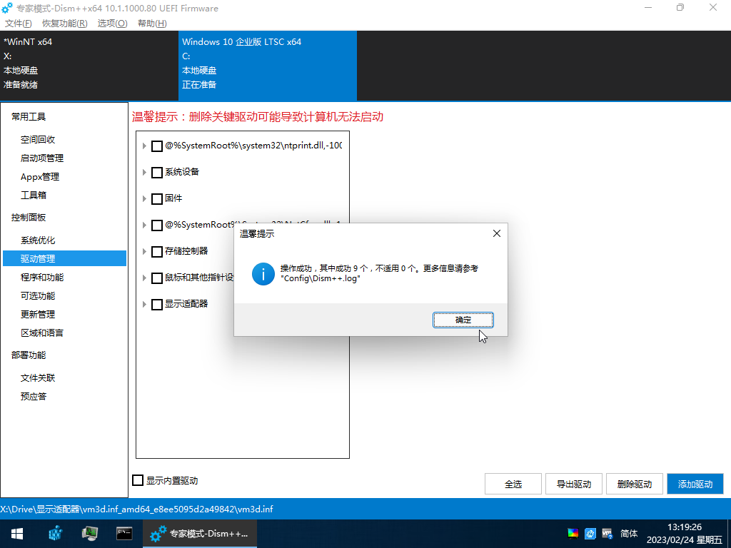Open the blue cubes taskbar app
Viewport: 731px width, 548px height.
pos(56,533)
